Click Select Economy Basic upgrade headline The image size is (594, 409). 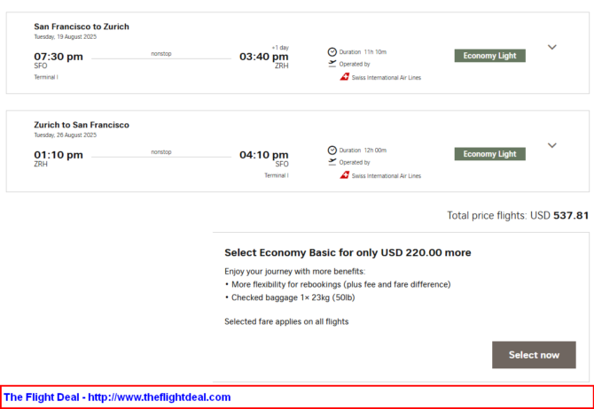(348, 252)
